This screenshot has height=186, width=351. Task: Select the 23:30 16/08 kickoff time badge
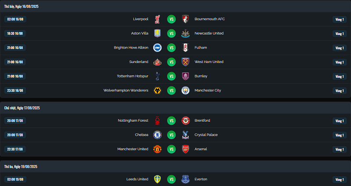15,91
